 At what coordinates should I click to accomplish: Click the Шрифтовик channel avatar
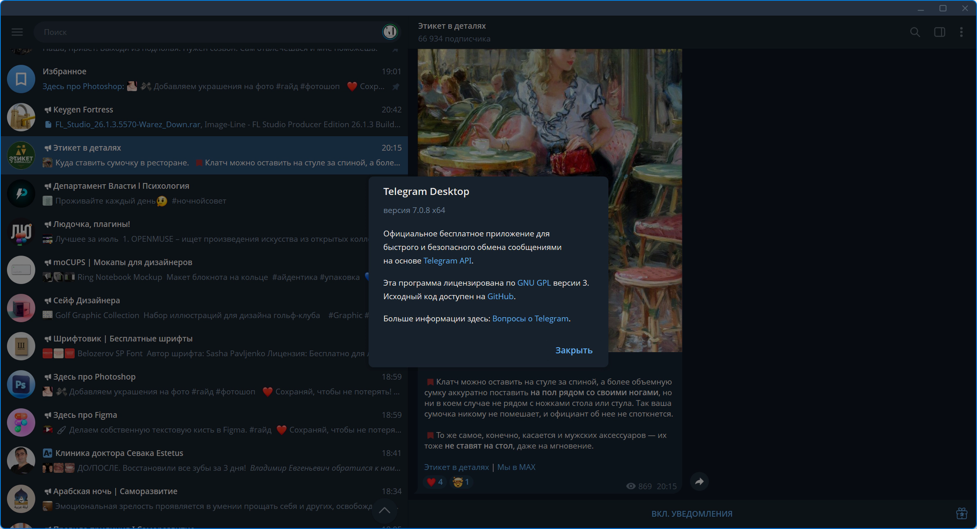coord(21,346)
